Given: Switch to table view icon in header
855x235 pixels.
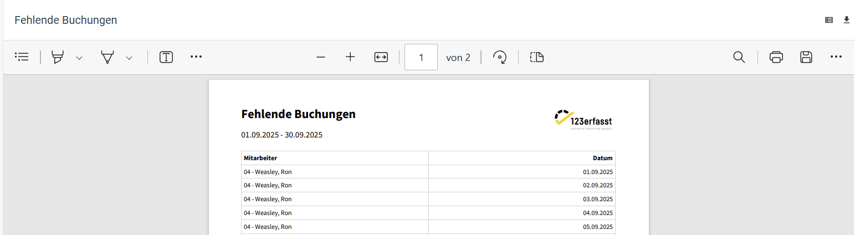Looking at the screenshot, I should [829, 20].
